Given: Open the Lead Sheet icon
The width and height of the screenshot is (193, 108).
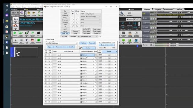Looking at the screenshot, I should coord(21,40).
